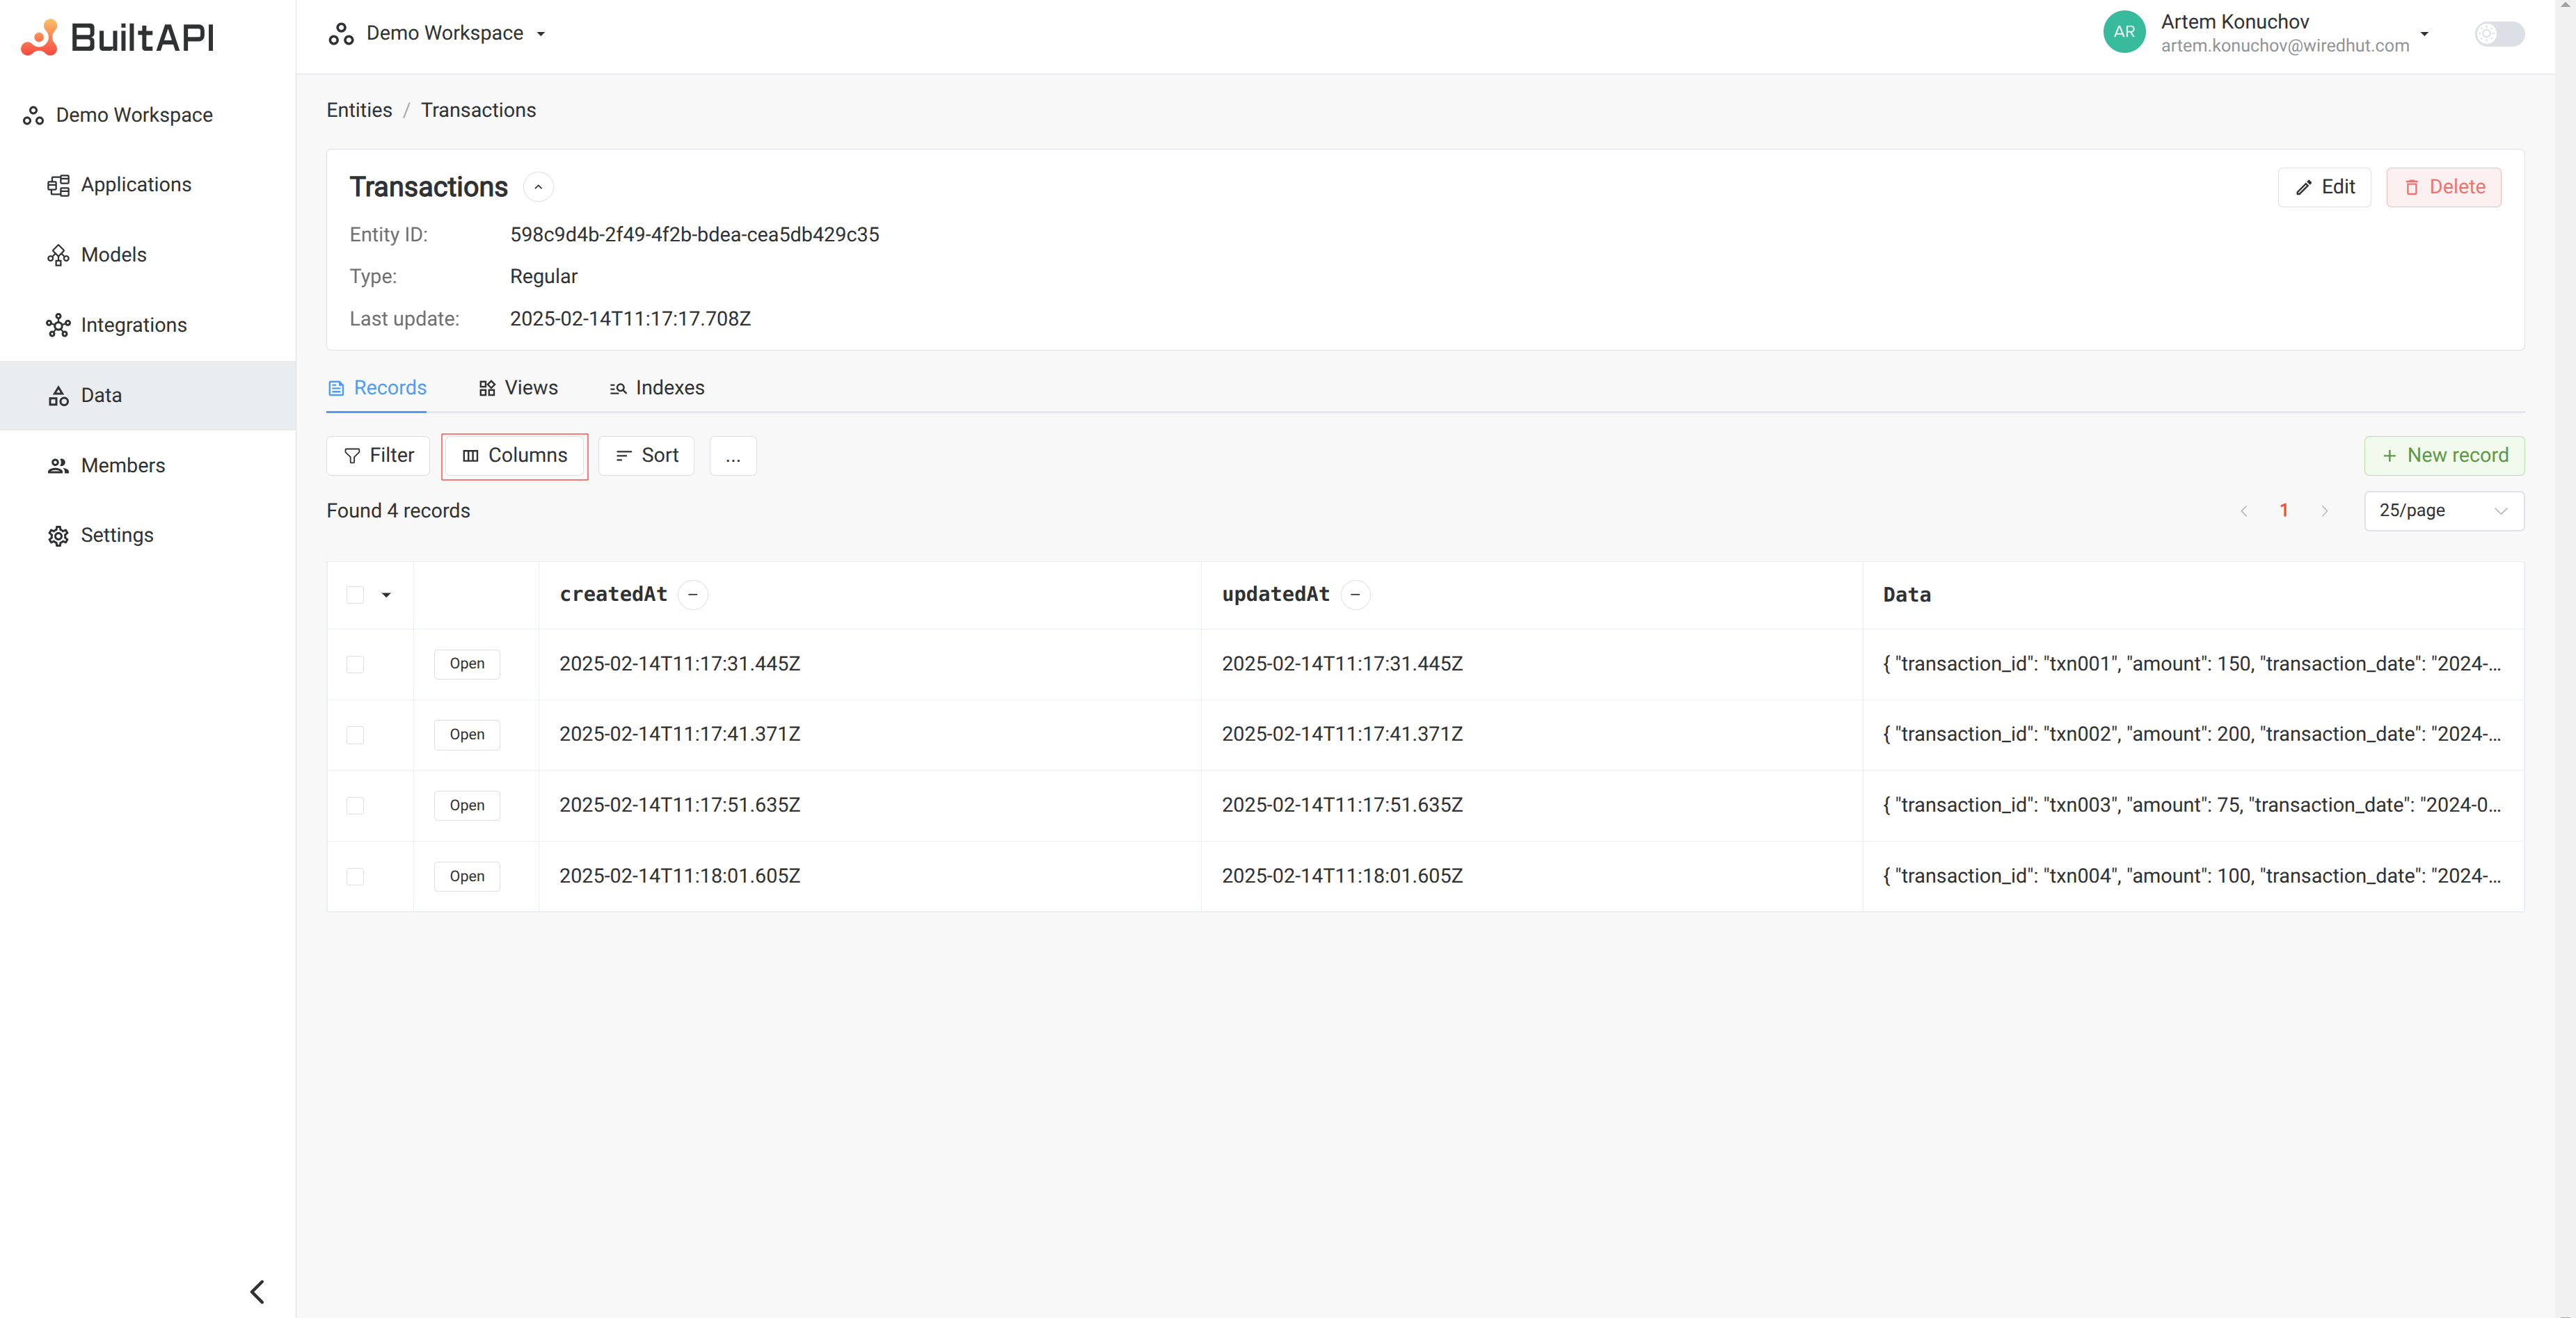2576x1318 pixels.
Task: Select the 25/page pagination dropdown
Action: [x=2442, y=509]
